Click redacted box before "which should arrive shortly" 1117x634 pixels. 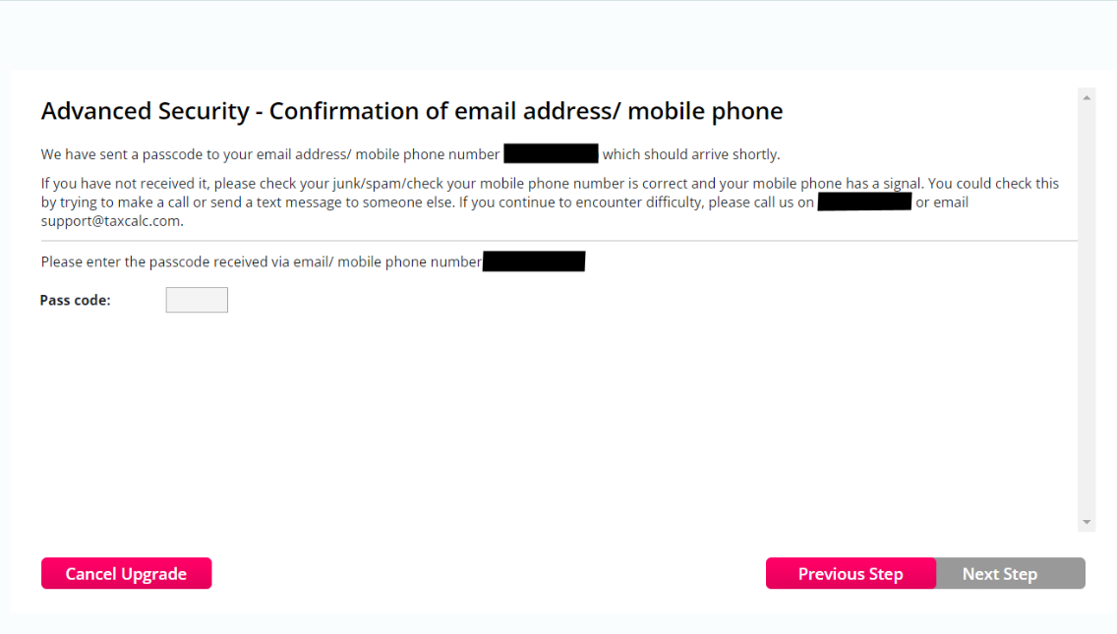pos(551,153)
